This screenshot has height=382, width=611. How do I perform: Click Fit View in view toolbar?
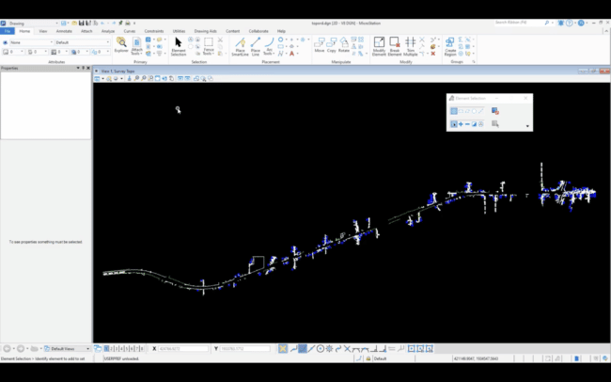pos(157,78)
